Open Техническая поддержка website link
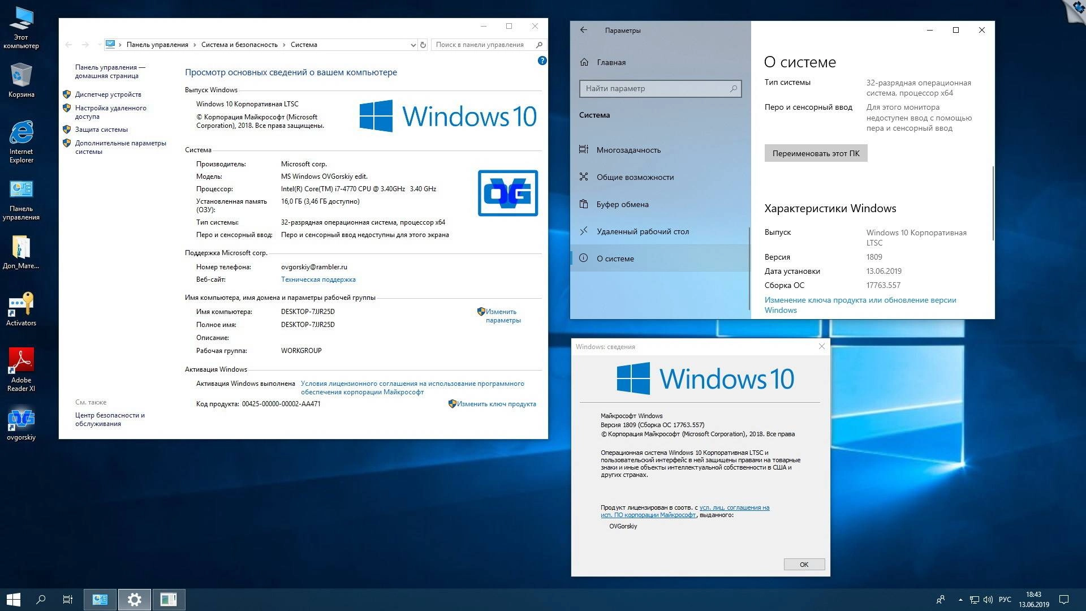1086x611 pixels. tap(318, 279)
